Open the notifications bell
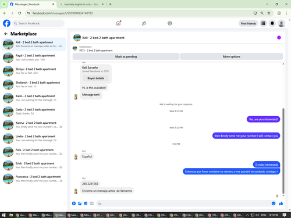The height and width of the screenshot is (218, 291). click(x=272, y=23)
